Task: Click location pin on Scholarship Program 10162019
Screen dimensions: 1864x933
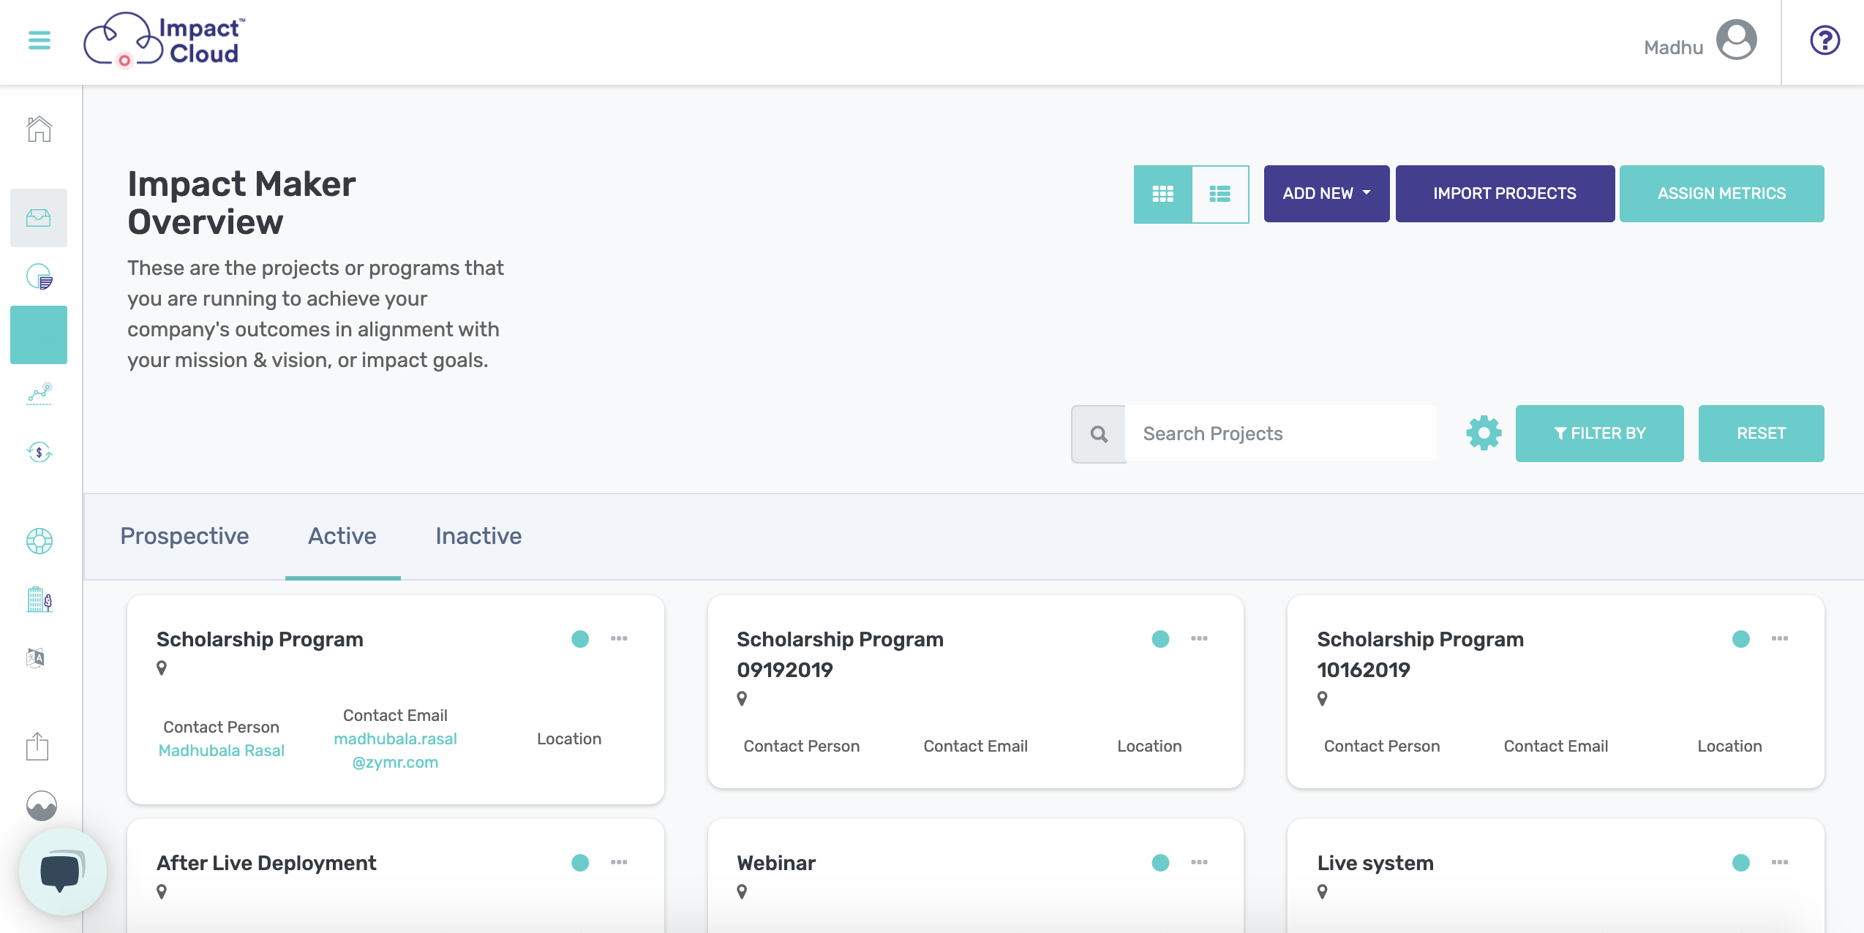Action: point(1322,698)
